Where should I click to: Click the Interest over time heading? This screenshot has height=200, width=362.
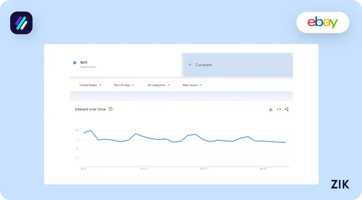point(90,109)
